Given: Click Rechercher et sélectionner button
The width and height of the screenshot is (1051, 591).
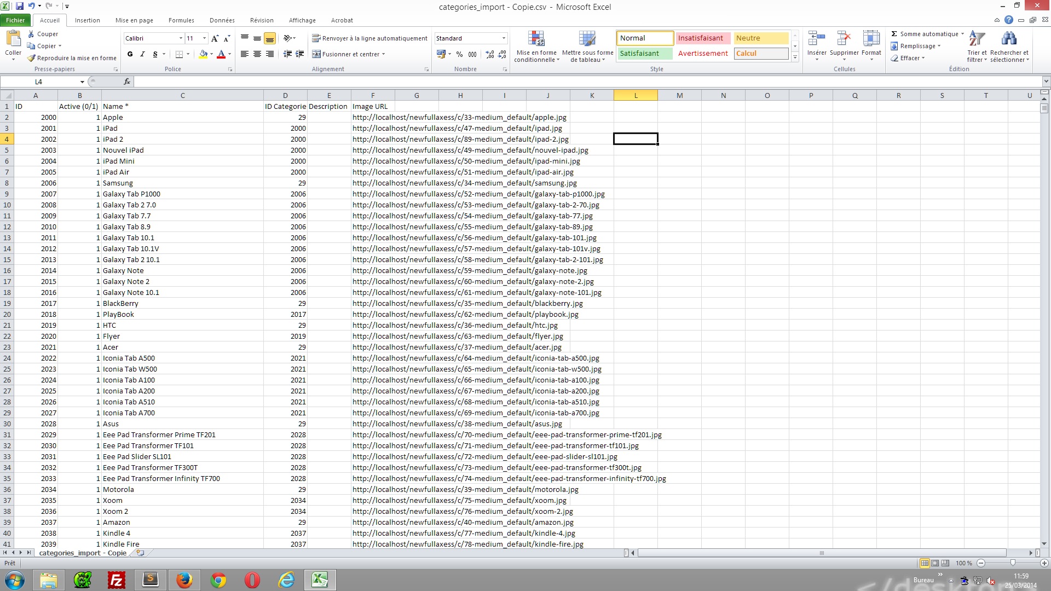Looking at the screenshot, I should tap(1009, 47).
